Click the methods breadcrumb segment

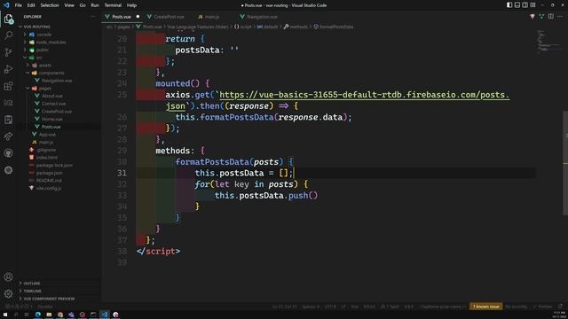point(296,27)
